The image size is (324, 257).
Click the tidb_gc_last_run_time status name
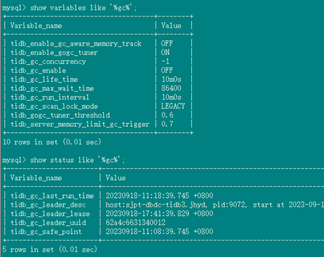(52, 196)
